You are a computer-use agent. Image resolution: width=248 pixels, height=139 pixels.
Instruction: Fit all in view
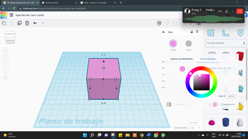(x=6, y=57)
